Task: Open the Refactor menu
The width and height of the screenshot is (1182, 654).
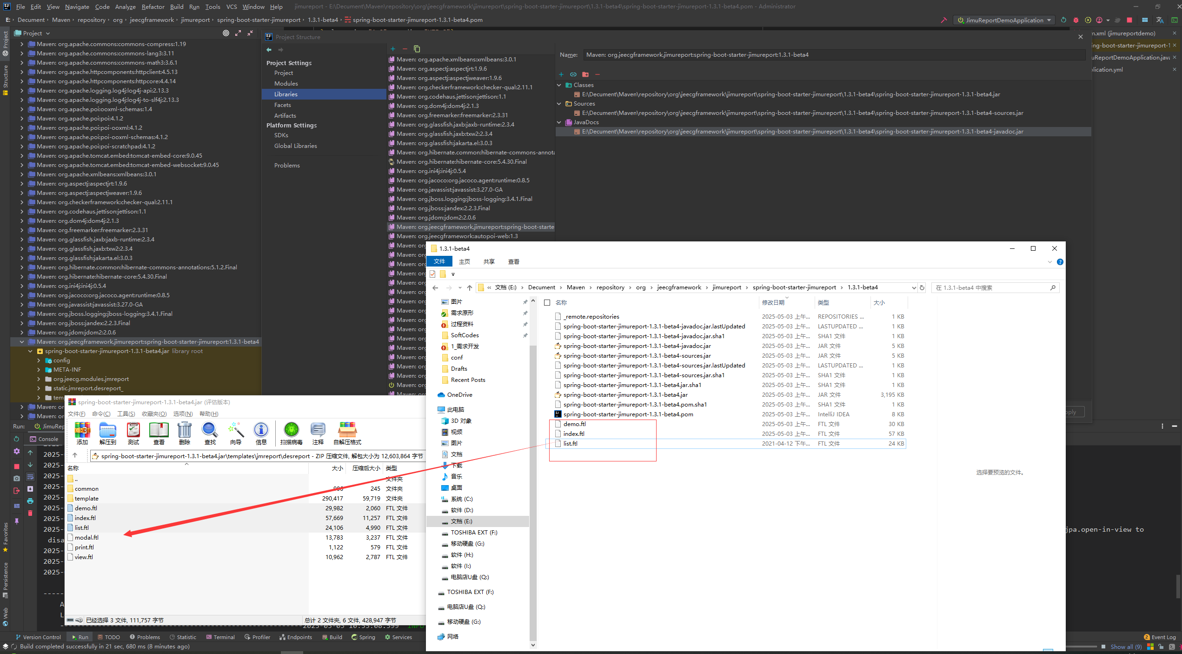Action: pyautogui.click(x=153, y=7)
